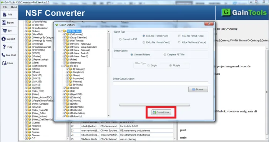Click the Select Output Location field
The width and height of the screenshot is (269, 142).
tap(161, 83)
